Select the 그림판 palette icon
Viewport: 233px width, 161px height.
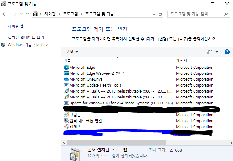pos(66,115)
